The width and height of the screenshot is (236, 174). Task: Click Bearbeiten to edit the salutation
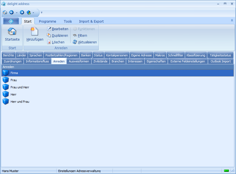58,29
